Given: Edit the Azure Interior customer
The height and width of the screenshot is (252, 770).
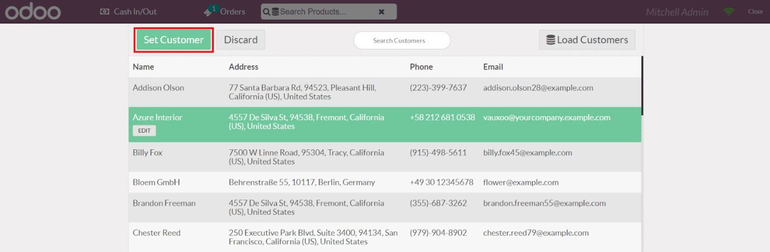Looking at the screenshot, I should (x=144, y=130).
